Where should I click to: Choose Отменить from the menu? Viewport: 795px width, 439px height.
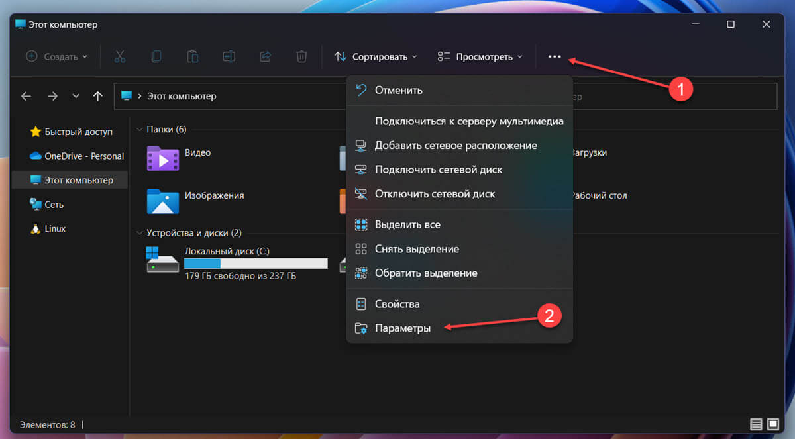(459, 90)
